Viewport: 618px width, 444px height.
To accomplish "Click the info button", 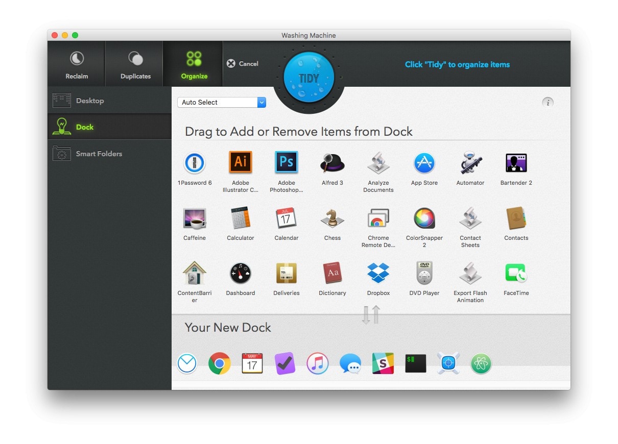I will pos(548,103).
